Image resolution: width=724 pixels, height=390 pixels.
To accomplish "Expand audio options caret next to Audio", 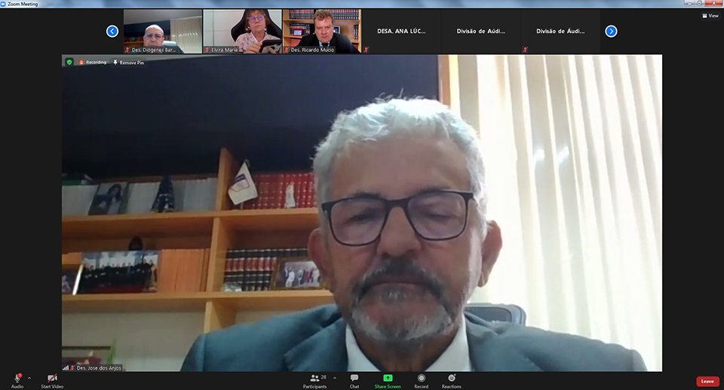I will pos(29,378).
